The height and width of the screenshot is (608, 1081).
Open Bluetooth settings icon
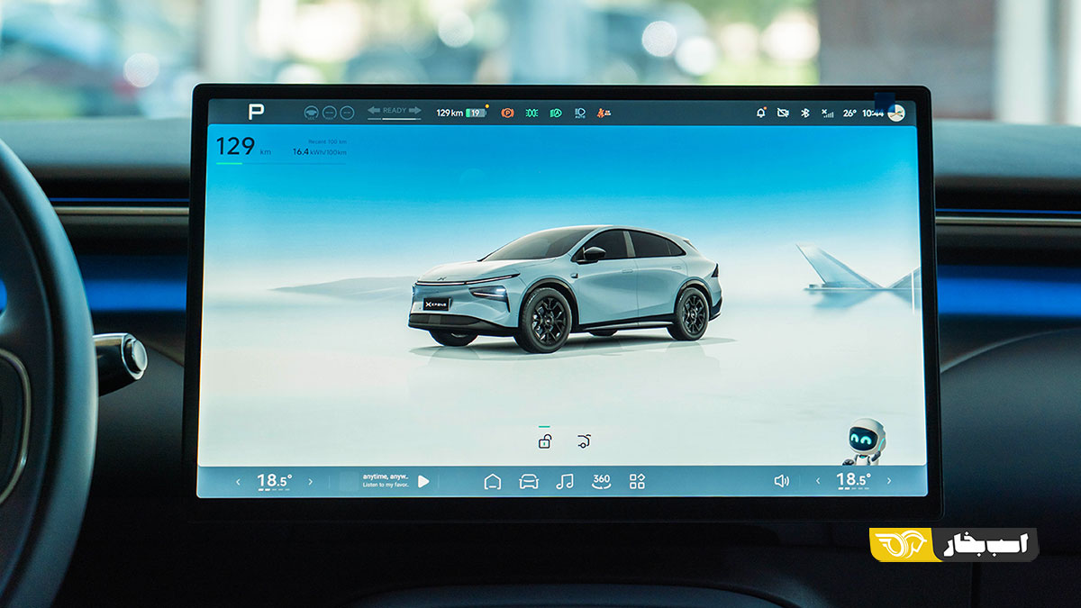point(805,113)
